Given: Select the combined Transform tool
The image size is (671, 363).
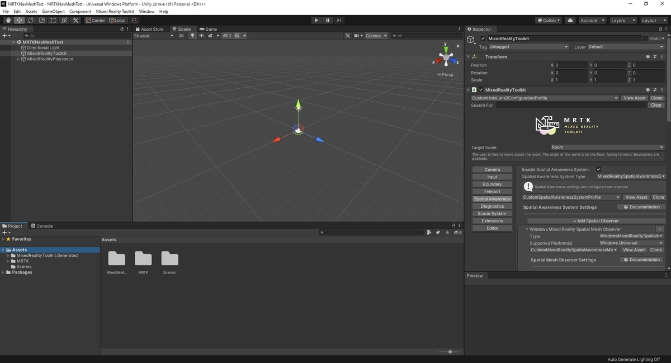Looking at the screenshot, I should [64, 20].
